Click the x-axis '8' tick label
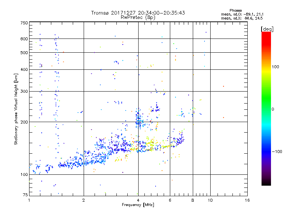291x218 pixels. 193,200
